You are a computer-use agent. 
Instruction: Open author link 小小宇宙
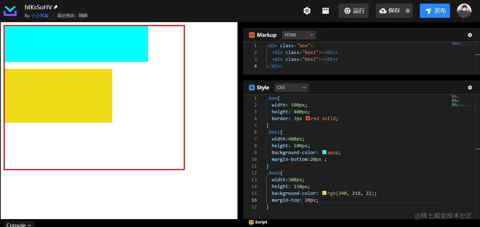[40, 16]
